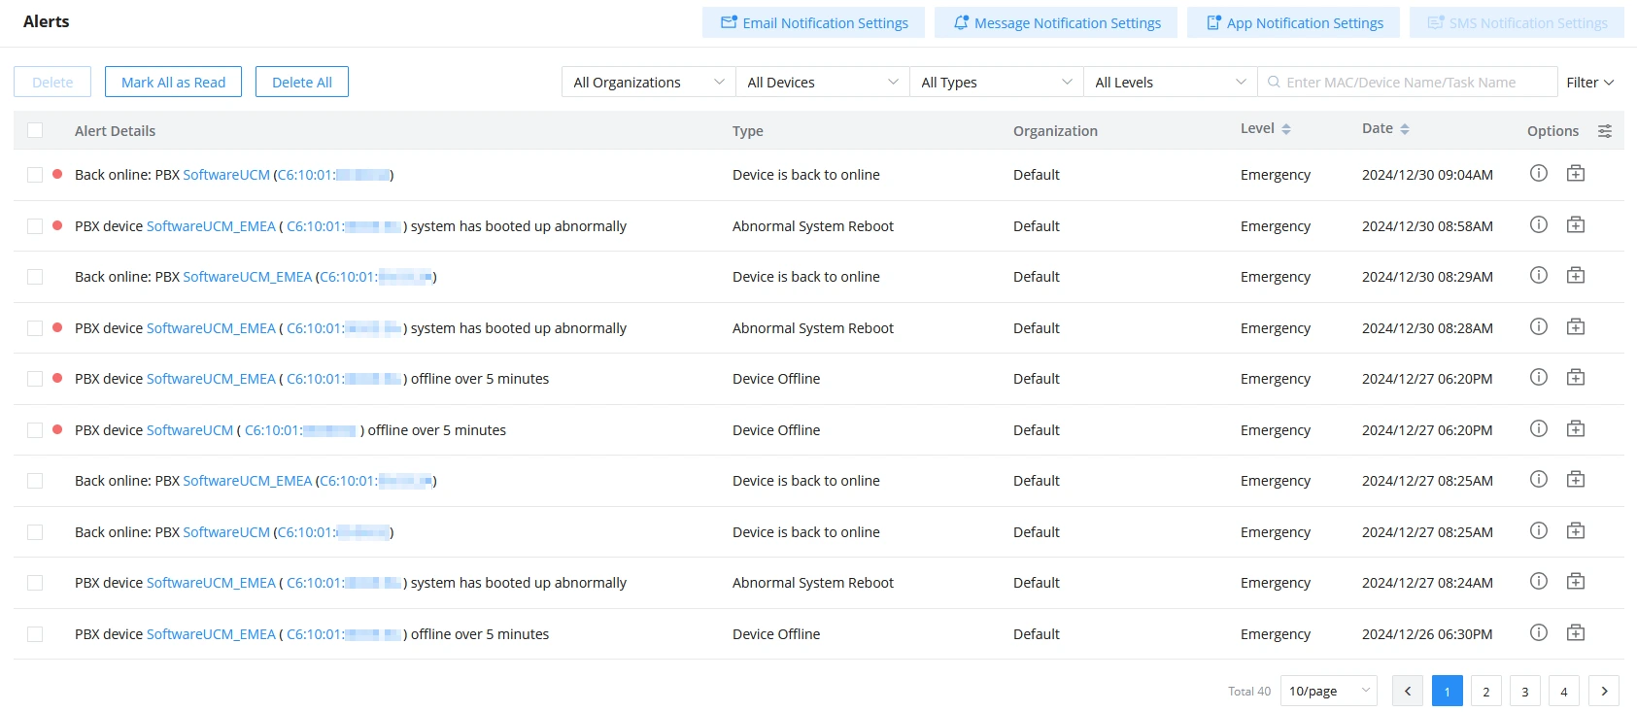Expand the Filter options
Image resolution: width=1637 pixels, height=712 pixels.
pyautogui.click(x=1590, y=83)
